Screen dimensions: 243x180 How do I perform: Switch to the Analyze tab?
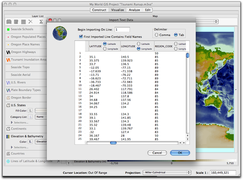pyautogui.click(x=134, y=10)
